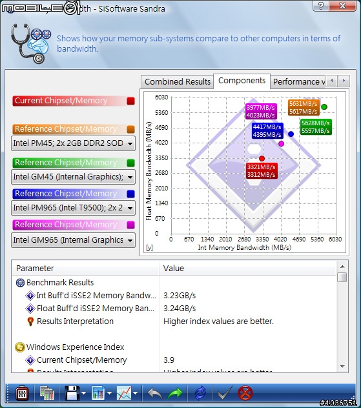Click the 3.23GB/s value

(x=180, y=296)
